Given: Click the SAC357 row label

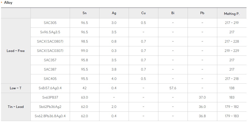Looking at the screenshot, I should click(x=50, y=60).
